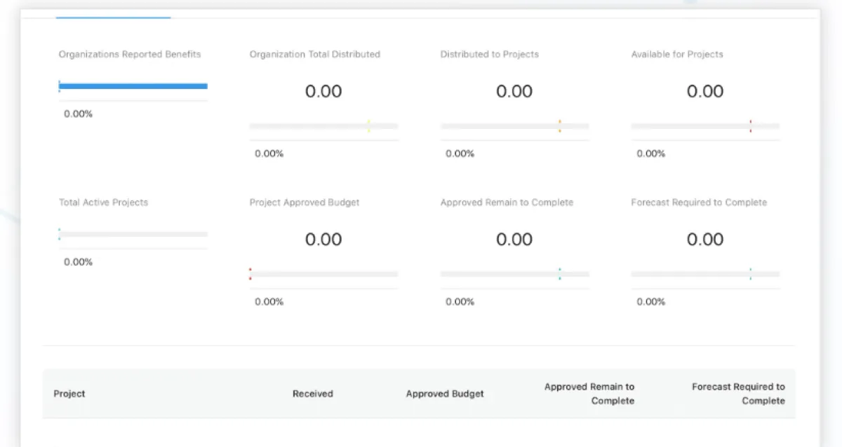Click the Forecast Required to Complete table column header

(x=738, y=394)
